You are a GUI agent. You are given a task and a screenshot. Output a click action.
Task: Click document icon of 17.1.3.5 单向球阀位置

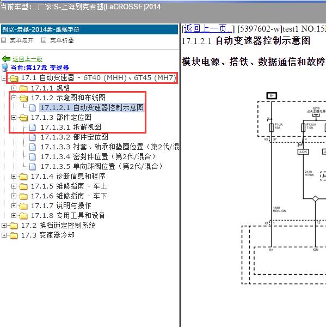coord(32,167)
